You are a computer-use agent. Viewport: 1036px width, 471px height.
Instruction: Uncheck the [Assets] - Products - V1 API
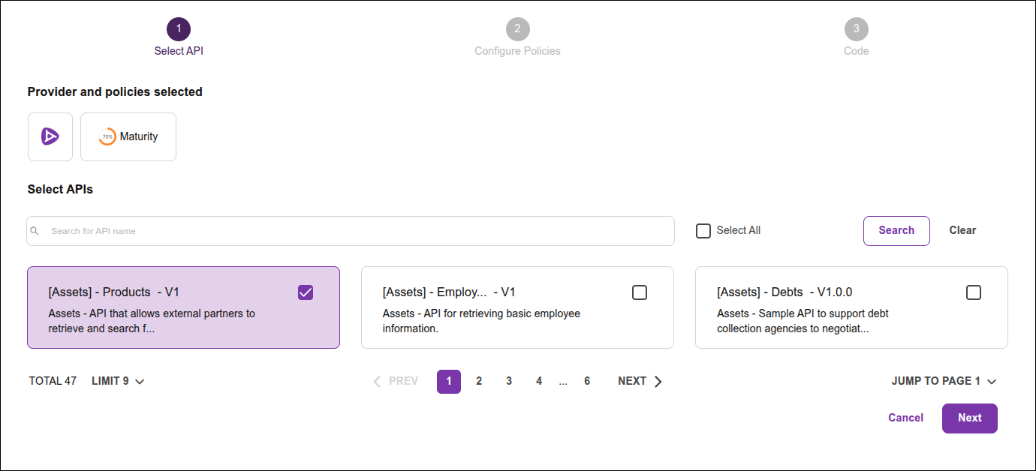click(x=306, y=292)
